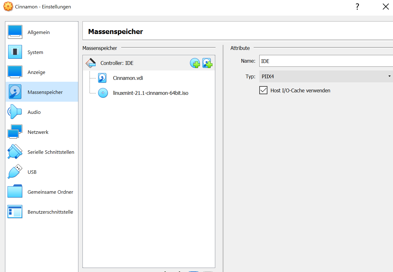Screen dimensions: 393x272
Task: Click the controller Name input field
Action: [x=326, y=61]
